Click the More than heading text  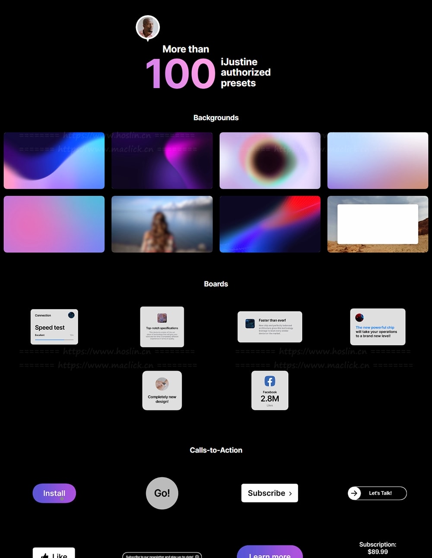(x=186, y=49)
